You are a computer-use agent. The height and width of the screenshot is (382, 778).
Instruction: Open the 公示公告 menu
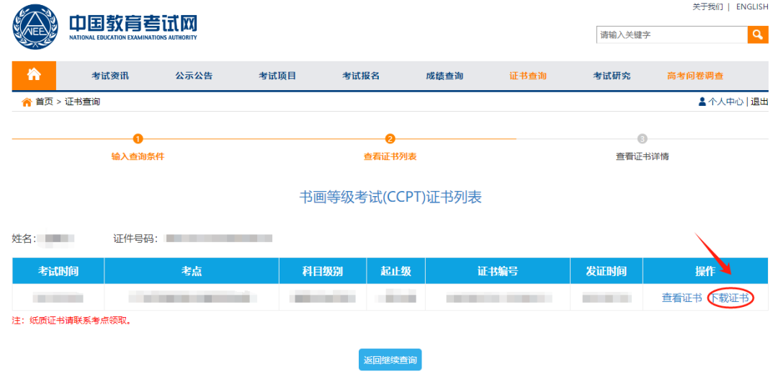pyautogui.click(x=194, y=76)
